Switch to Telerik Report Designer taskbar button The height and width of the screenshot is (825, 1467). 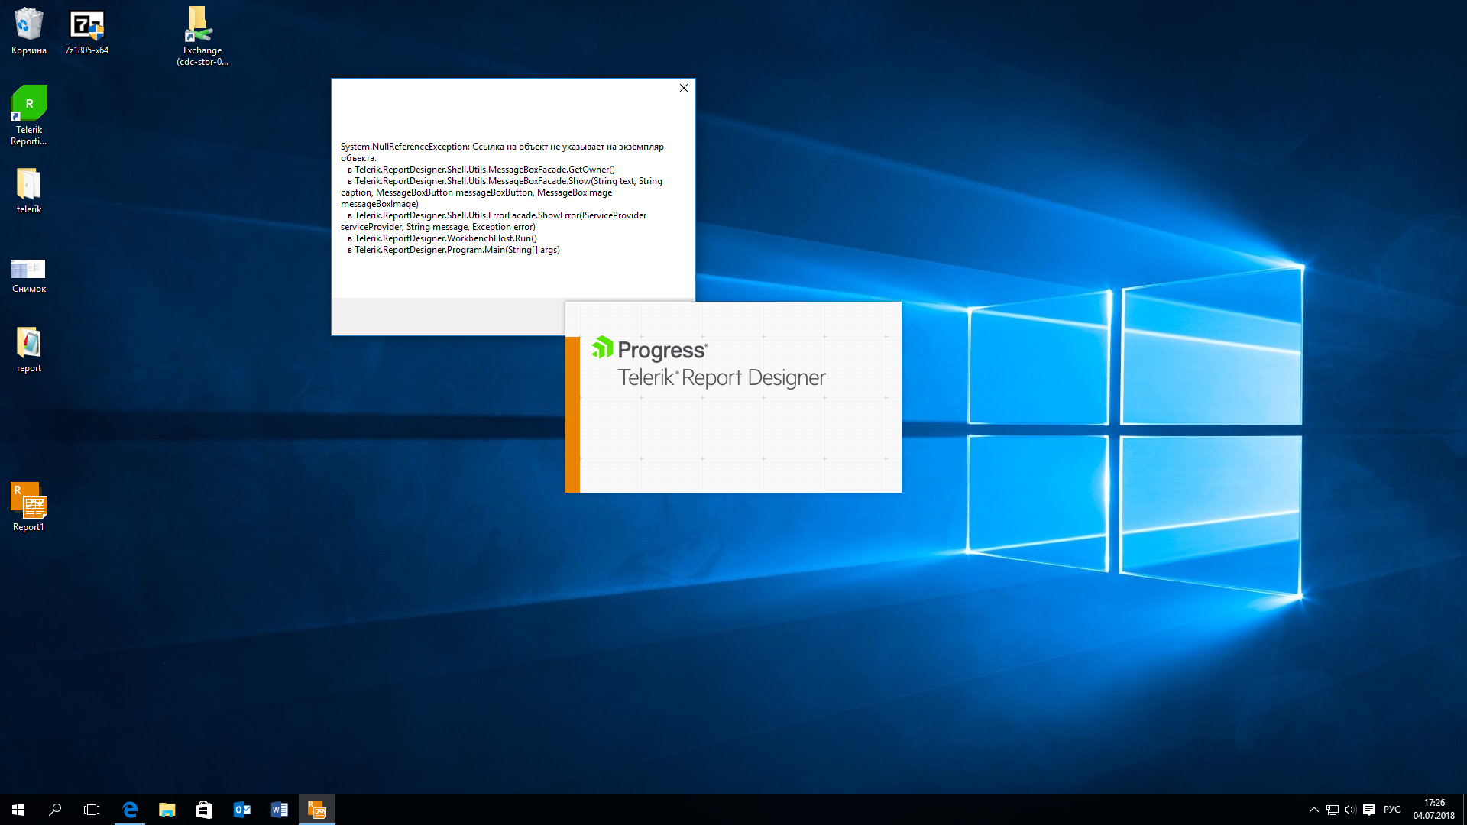(316, 810)
